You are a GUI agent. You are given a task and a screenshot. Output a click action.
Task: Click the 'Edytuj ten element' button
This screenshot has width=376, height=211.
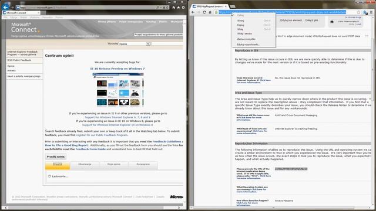[x=291, y=21]
